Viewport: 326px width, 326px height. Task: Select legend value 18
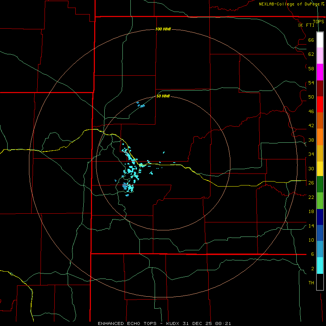tap(311, 212)
